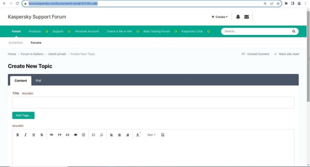Expand the Support menu arrow
This screenshot has height=167, width=310.
[x=69, y=31]
